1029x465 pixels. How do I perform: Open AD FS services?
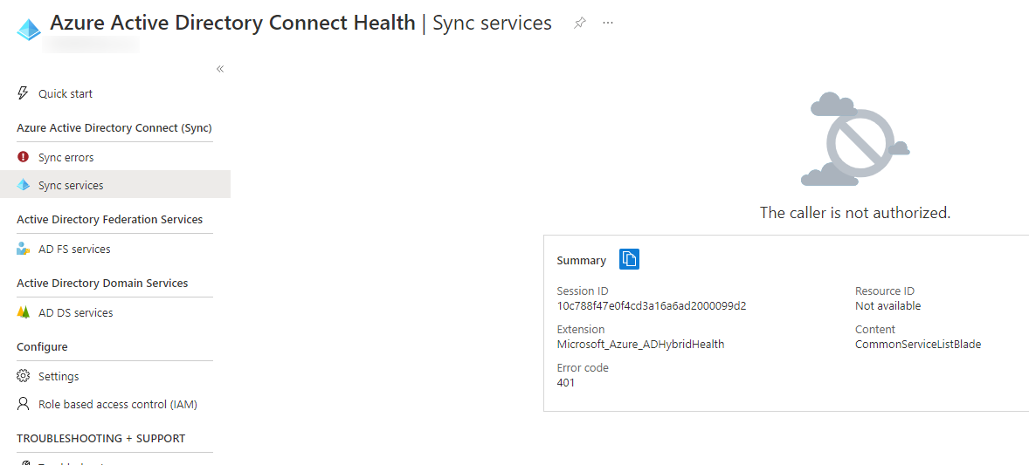[x=74, y=250]
